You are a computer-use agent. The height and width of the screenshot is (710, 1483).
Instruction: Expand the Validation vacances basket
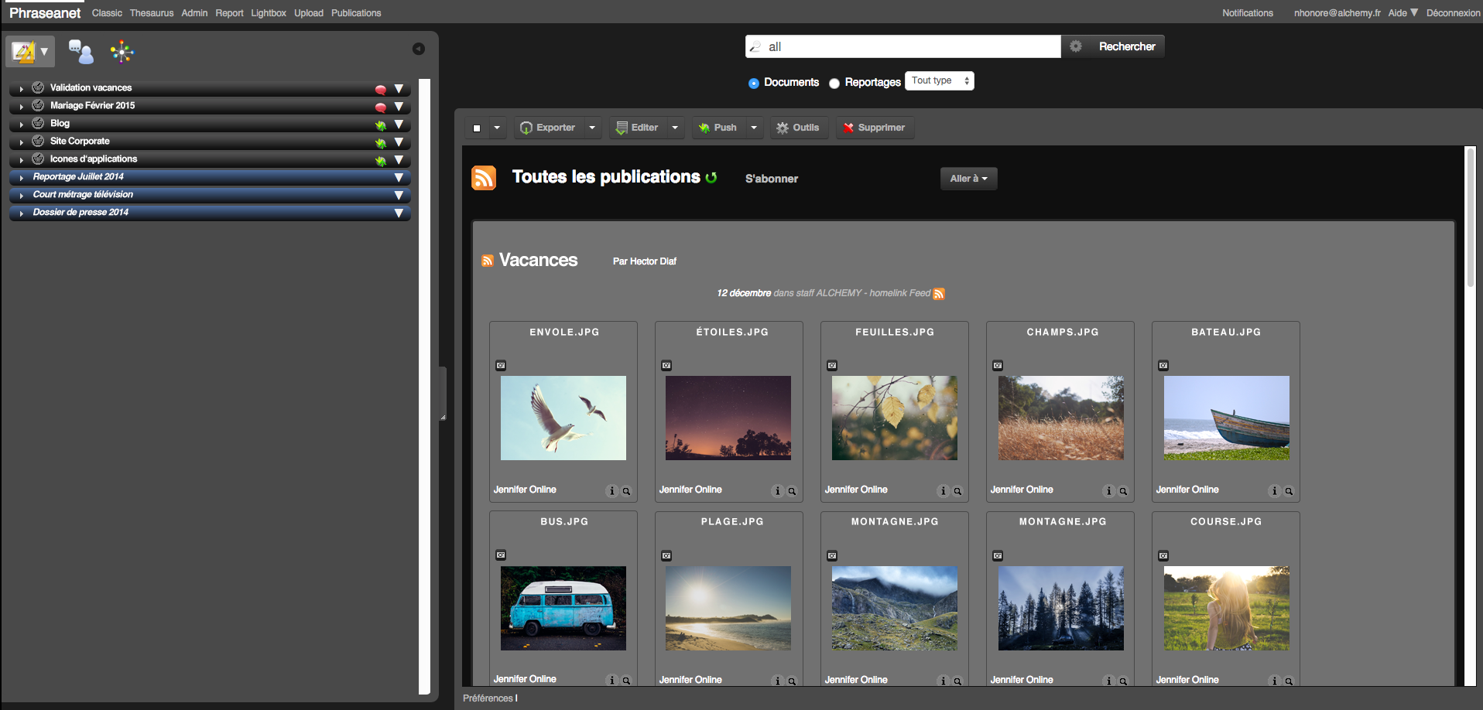21,89
